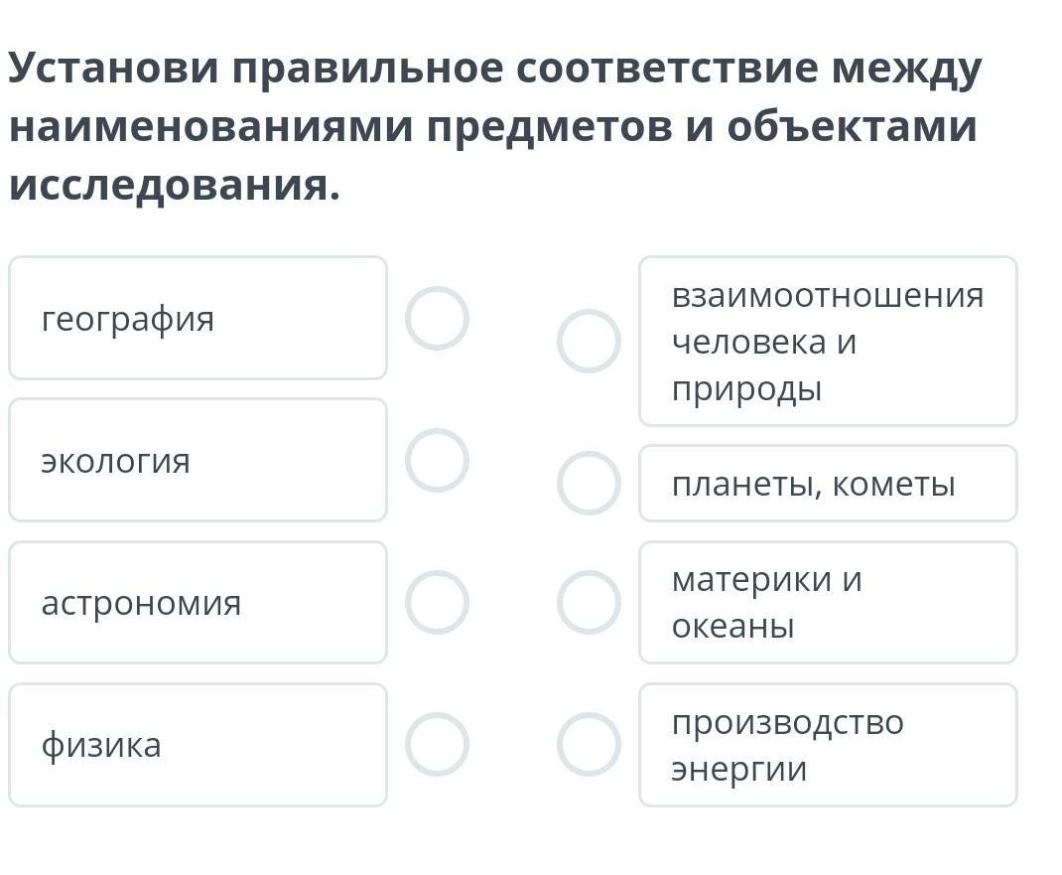Mark the circle beside планеты, кометы

pyautogui.click(x=589, y=484)
